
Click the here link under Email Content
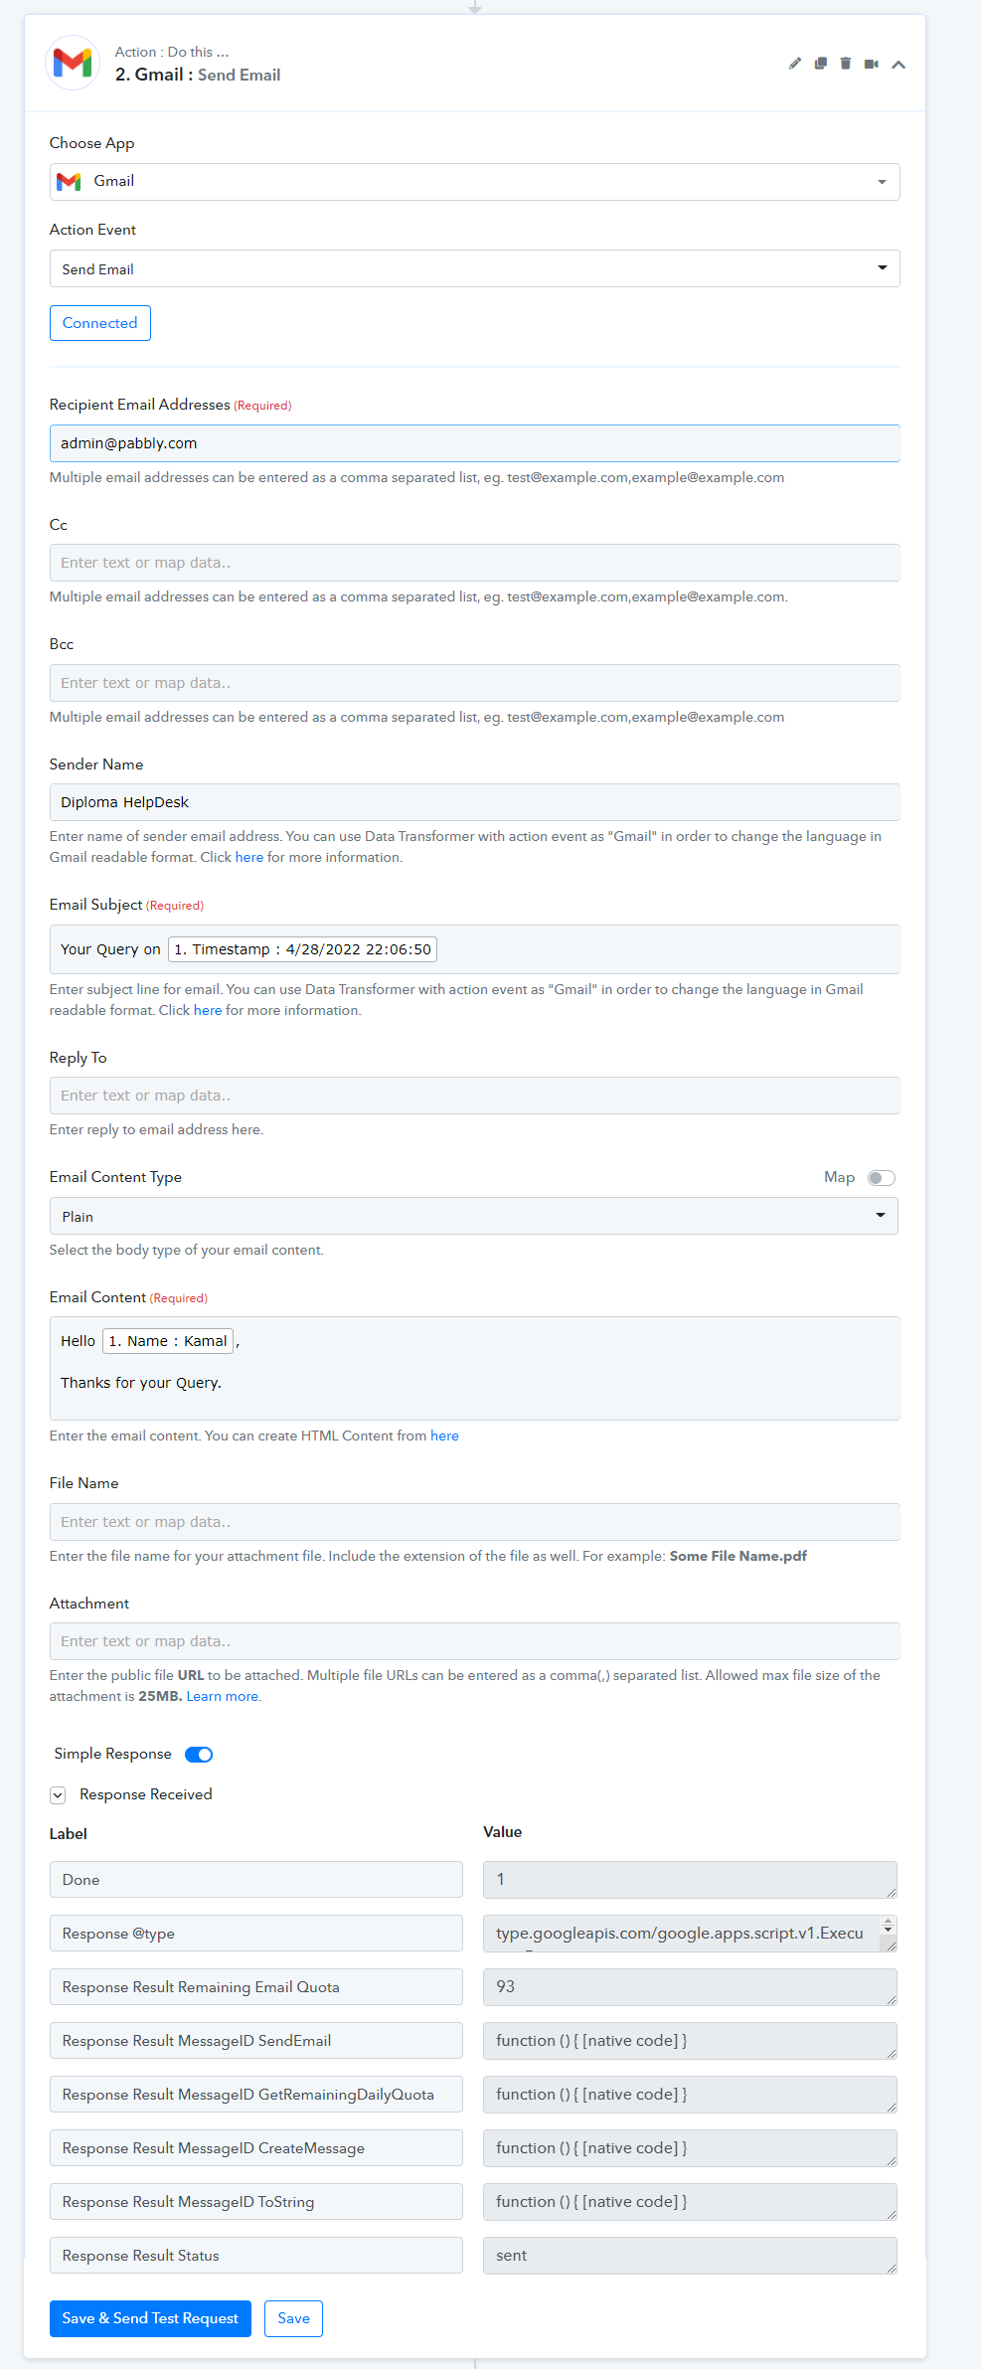pos(444,1436)
